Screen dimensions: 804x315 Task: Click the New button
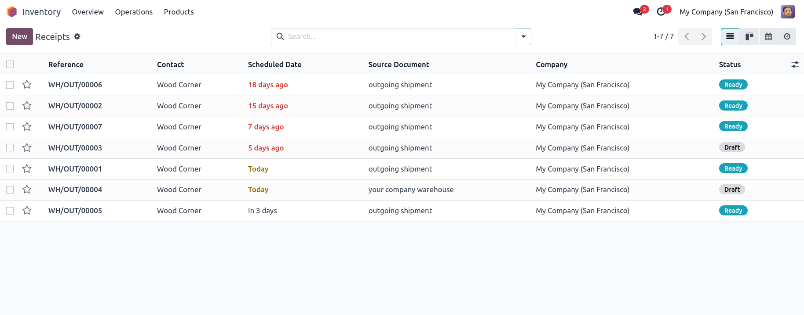[x=19, y=36]
